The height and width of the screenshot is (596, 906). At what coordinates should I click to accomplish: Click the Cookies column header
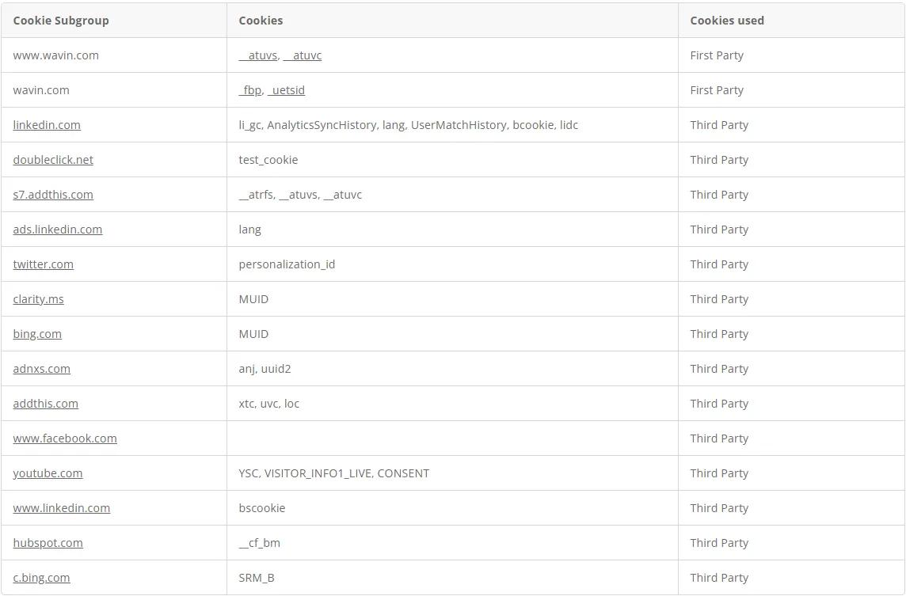(x=452, y=21)
